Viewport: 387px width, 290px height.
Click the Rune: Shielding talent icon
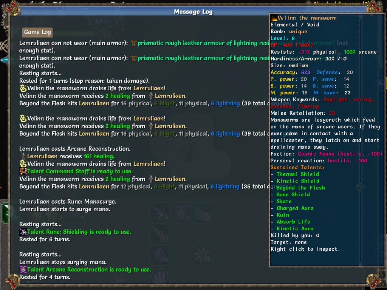[23, 232]
